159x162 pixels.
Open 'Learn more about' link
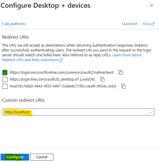point(127,55)
